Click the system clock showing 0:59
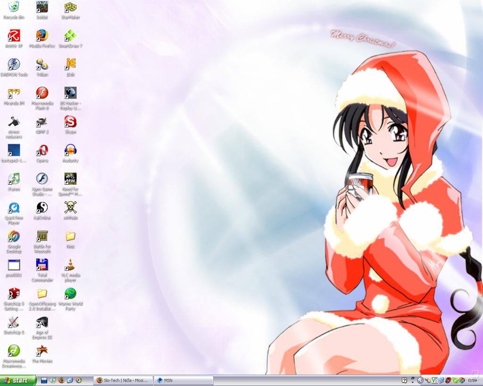This screenshot has width=483, height=386. [473, 380]
